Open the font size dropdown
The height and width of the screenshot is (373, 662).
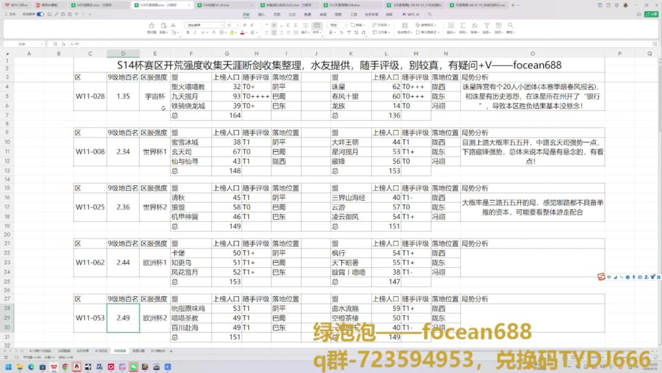click(238, 25)
